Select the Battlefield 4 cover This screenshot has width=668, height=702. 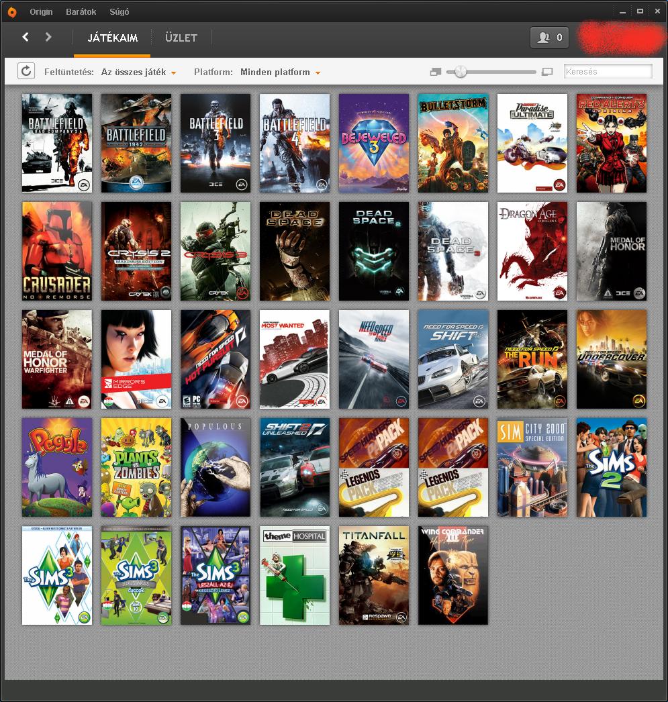coord(295,143)
